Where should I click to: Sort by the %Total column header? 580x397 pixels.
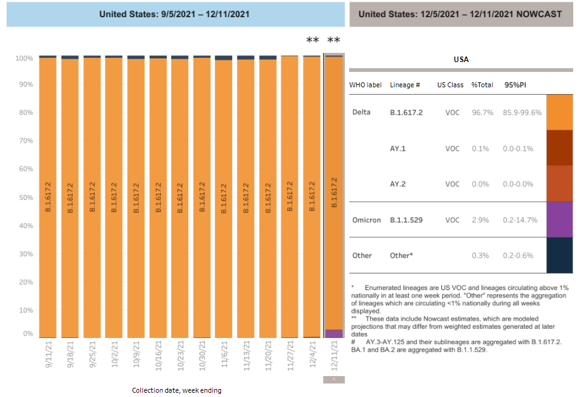482,85
